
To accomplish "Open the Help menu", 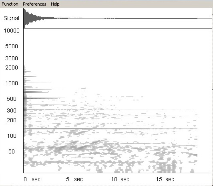I will [x=55, y=4].
